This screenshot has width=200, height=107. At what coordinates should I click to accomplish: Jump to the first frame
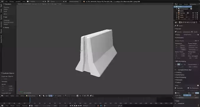70,106
